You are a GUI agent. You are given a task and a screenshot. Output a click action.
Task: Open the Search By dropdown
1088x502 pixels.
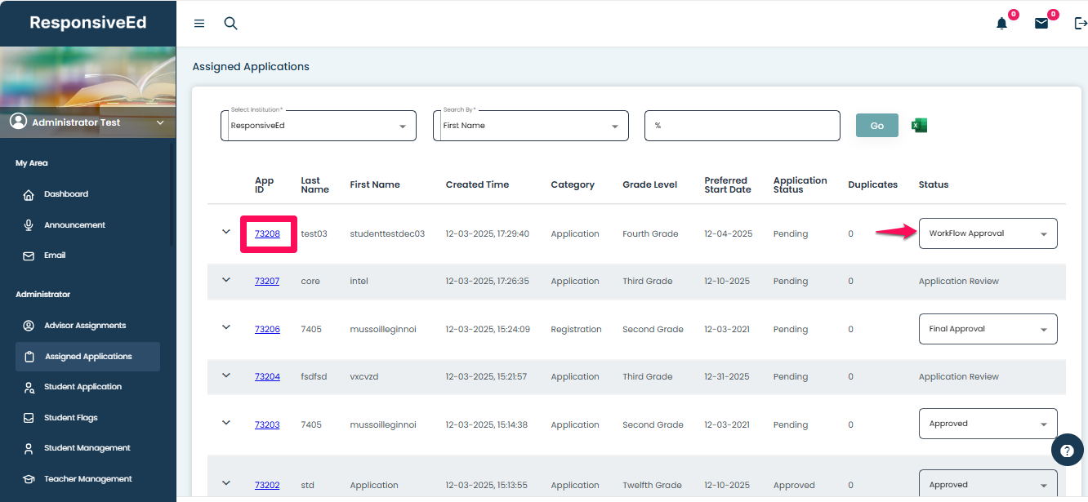(x=530, y=126)
